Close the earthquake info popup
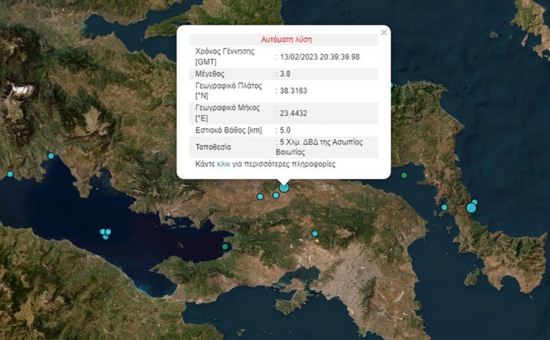The width and height of the screenshot is (550, 340). pos(384,32)
